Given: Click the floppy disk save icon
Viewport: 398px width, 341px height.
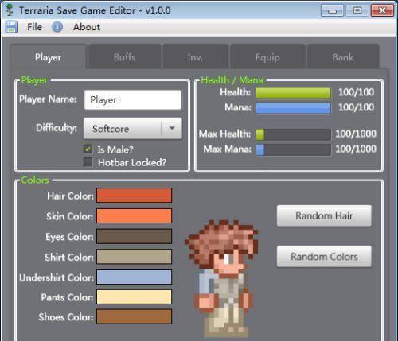Looking at the screenshot, I should tap(11, 27).
